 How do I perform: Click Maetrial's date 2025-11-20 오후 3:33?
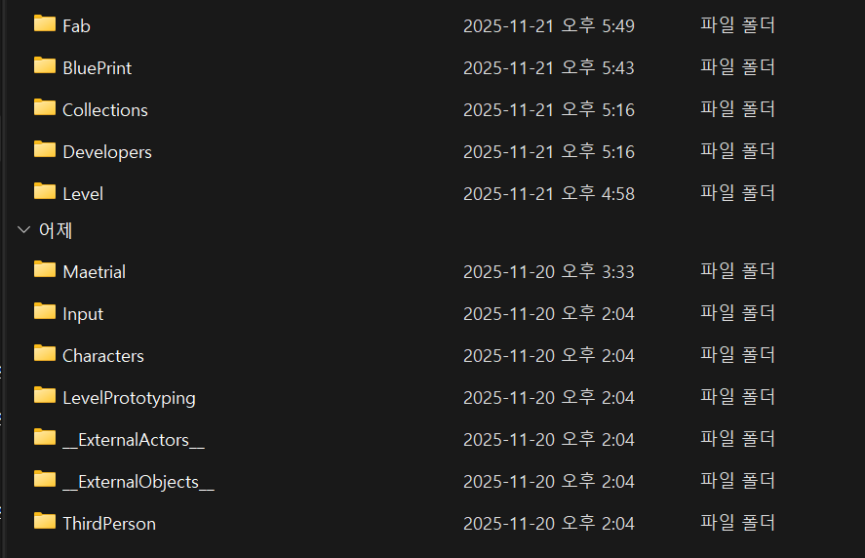(x=549, y=271)
